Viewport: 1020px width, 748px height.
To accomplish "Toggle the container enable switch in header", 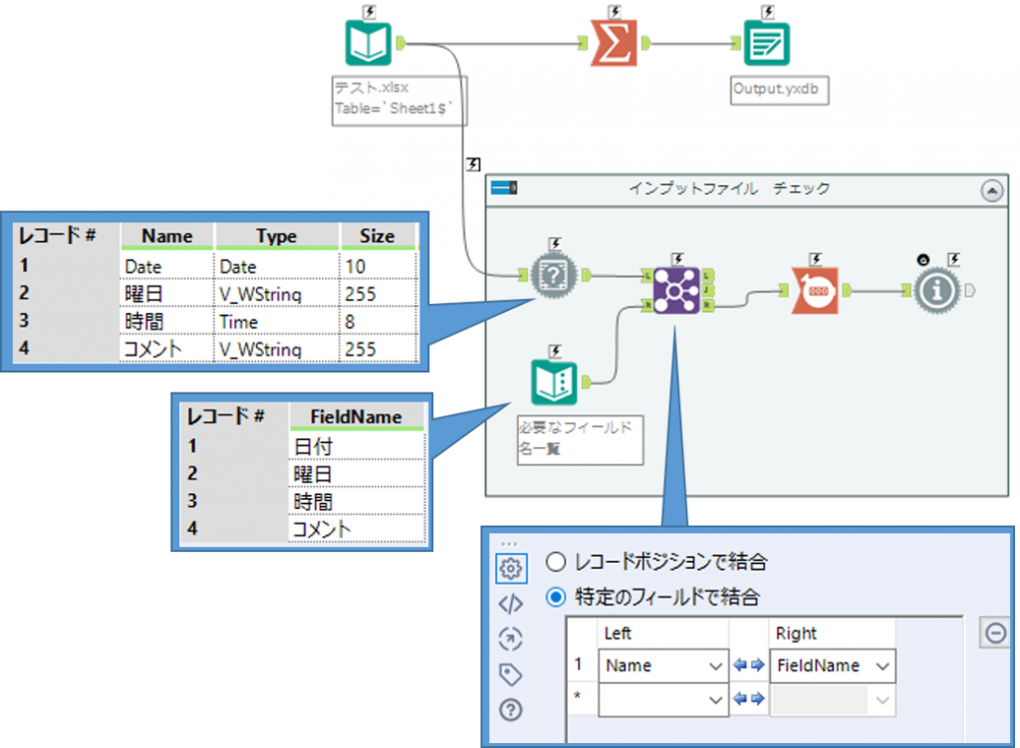I will (504, 189).
